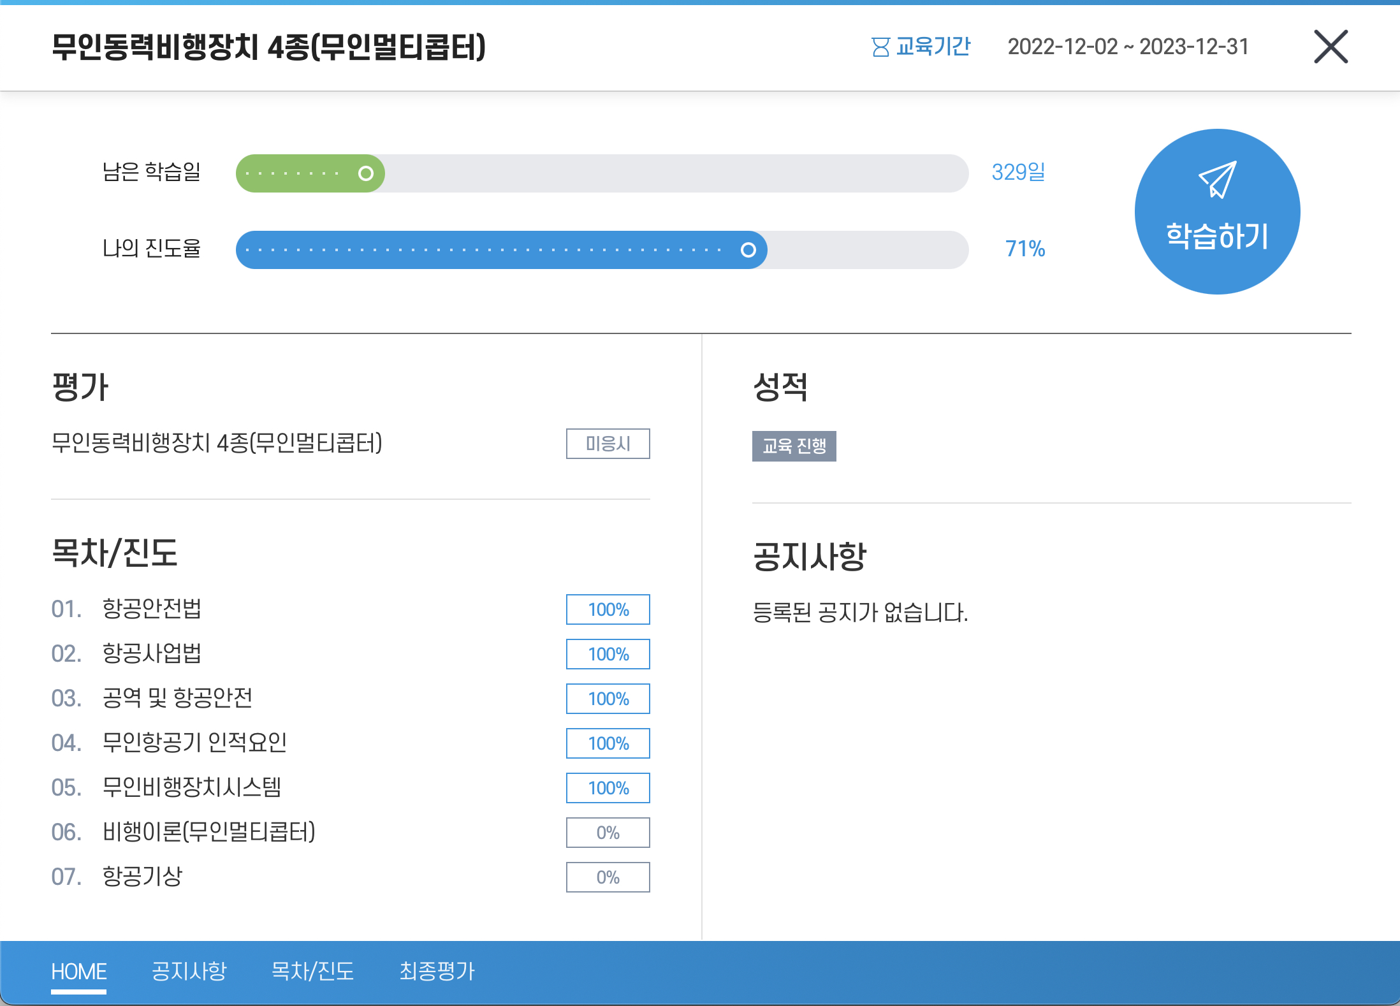This screenshot has height=1006, width=1400.
Task: Open the 미응시 evaluation status box
Action: (x=608, y=444)
